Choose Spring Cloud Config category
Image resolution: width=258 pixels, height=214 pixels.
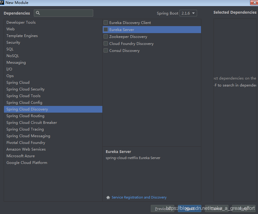click(53, 103)
